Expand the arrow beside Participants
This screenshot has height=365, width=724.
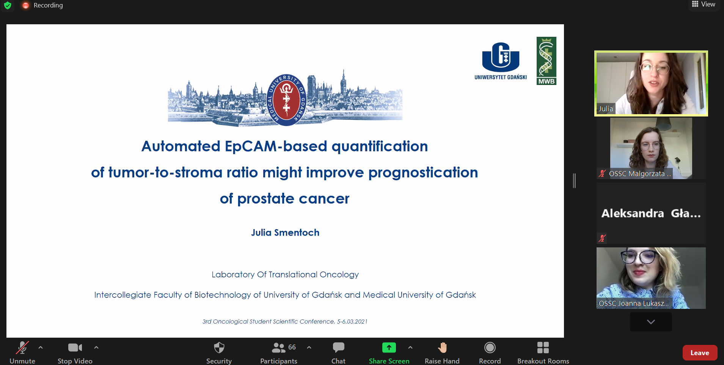309,347
